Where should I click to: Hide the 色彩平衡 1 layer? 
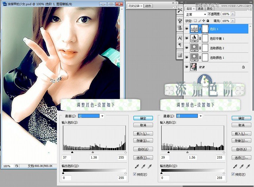tap(187, 38)
